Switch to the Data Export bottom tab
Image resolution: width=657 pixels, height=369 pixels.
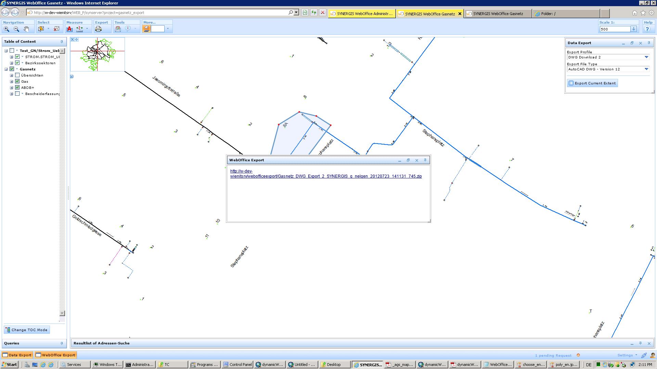(17, 355)
